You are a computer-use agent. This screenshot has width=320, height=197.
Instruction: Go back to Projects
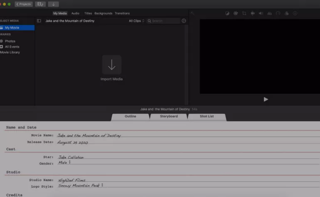tap(23, 4)
